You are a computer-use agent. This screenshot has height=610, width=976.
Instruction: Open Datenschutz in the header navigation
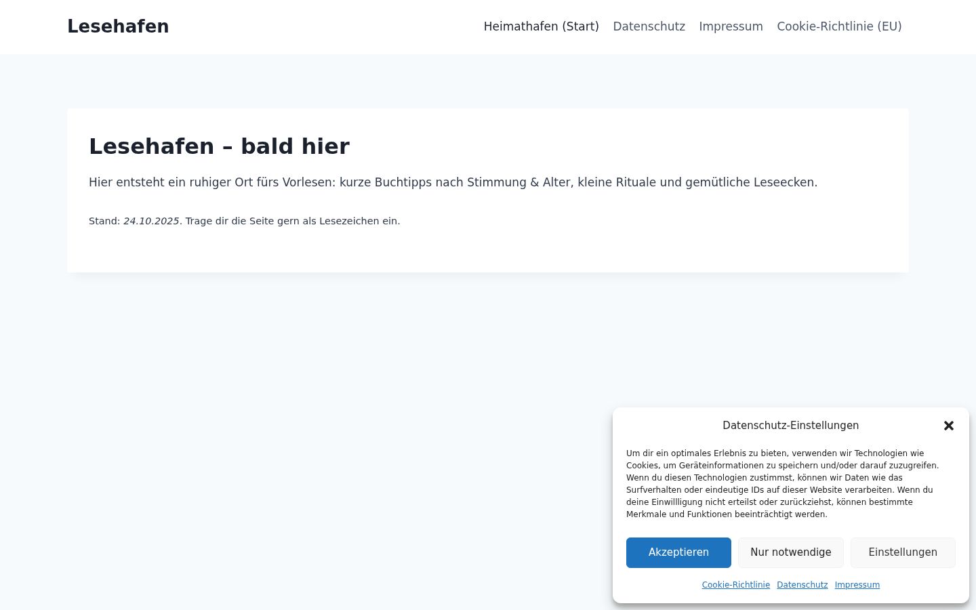(x=649, y=26)
